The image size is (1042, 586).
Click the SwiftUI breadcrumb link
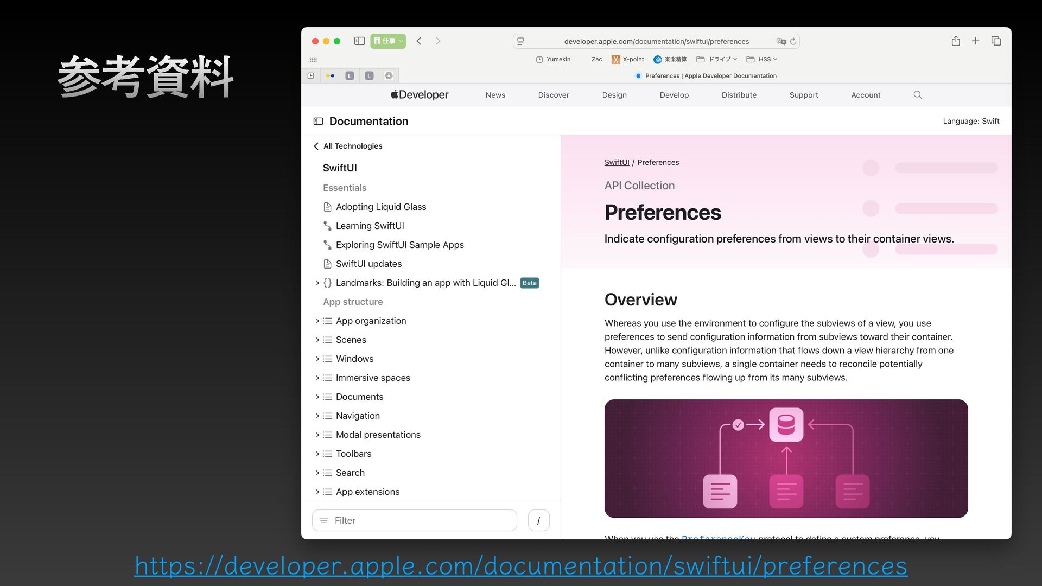617,162
